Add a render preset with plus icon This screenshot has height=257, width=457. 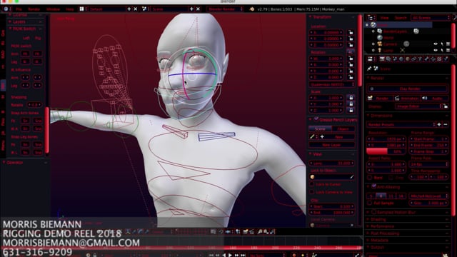pos(439,124)
